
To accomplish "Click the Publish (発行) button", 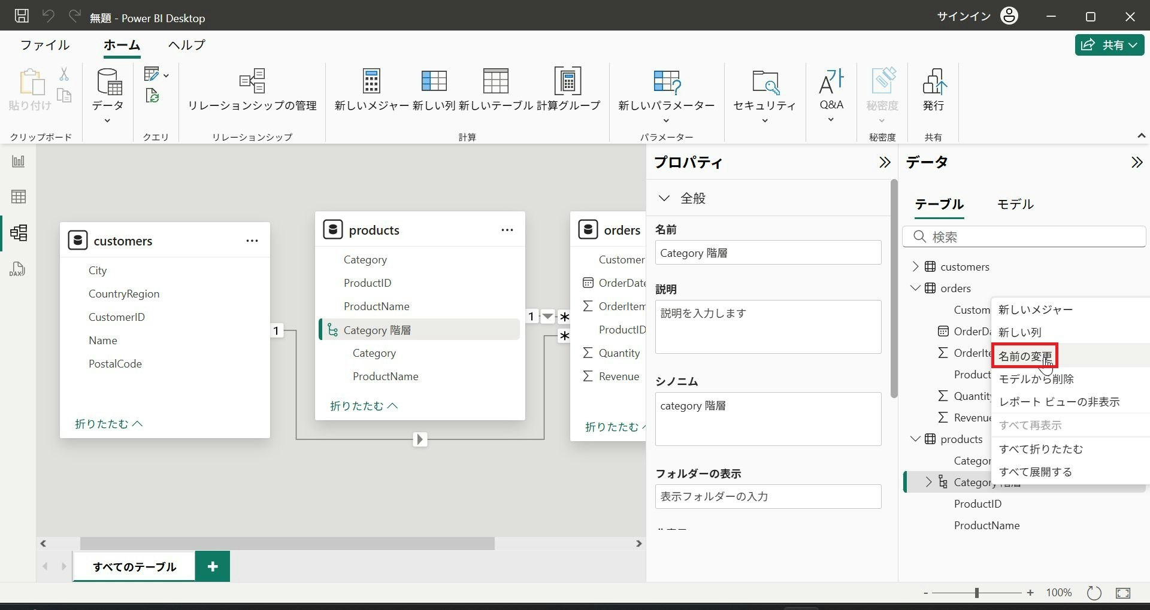I will pyautogui.click(x=933, y=90).
